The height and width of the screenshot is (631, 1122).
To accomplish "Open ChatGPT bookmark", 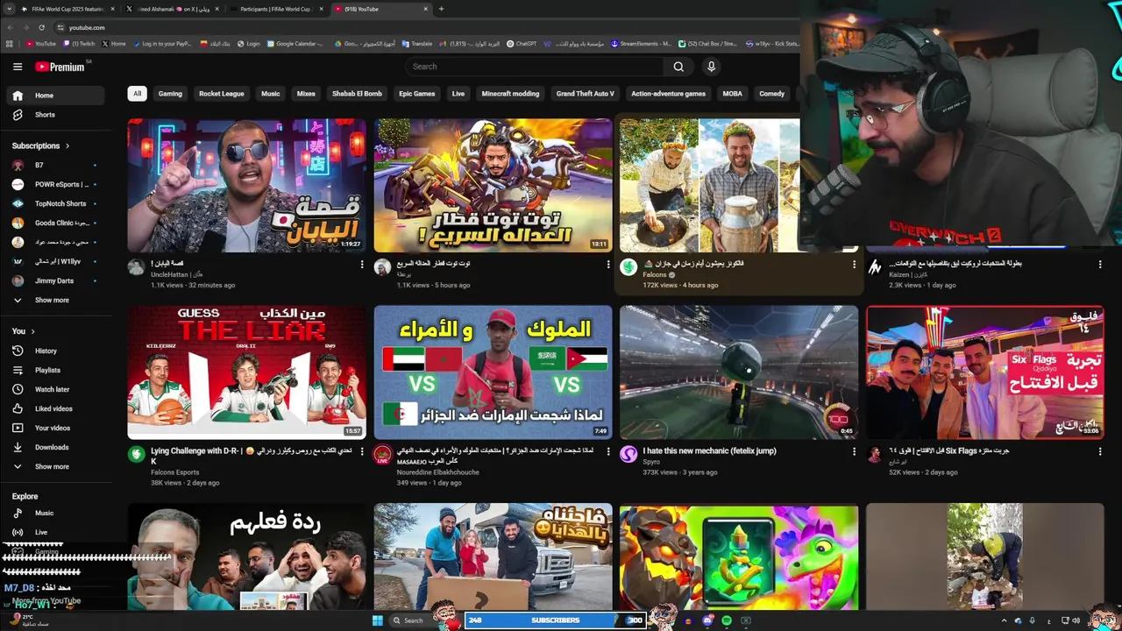I will (x=522, y=43).
